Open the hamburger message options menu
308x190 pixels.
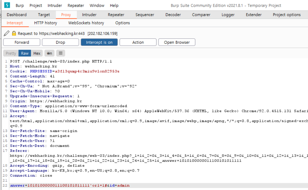[x=61, y=53]
